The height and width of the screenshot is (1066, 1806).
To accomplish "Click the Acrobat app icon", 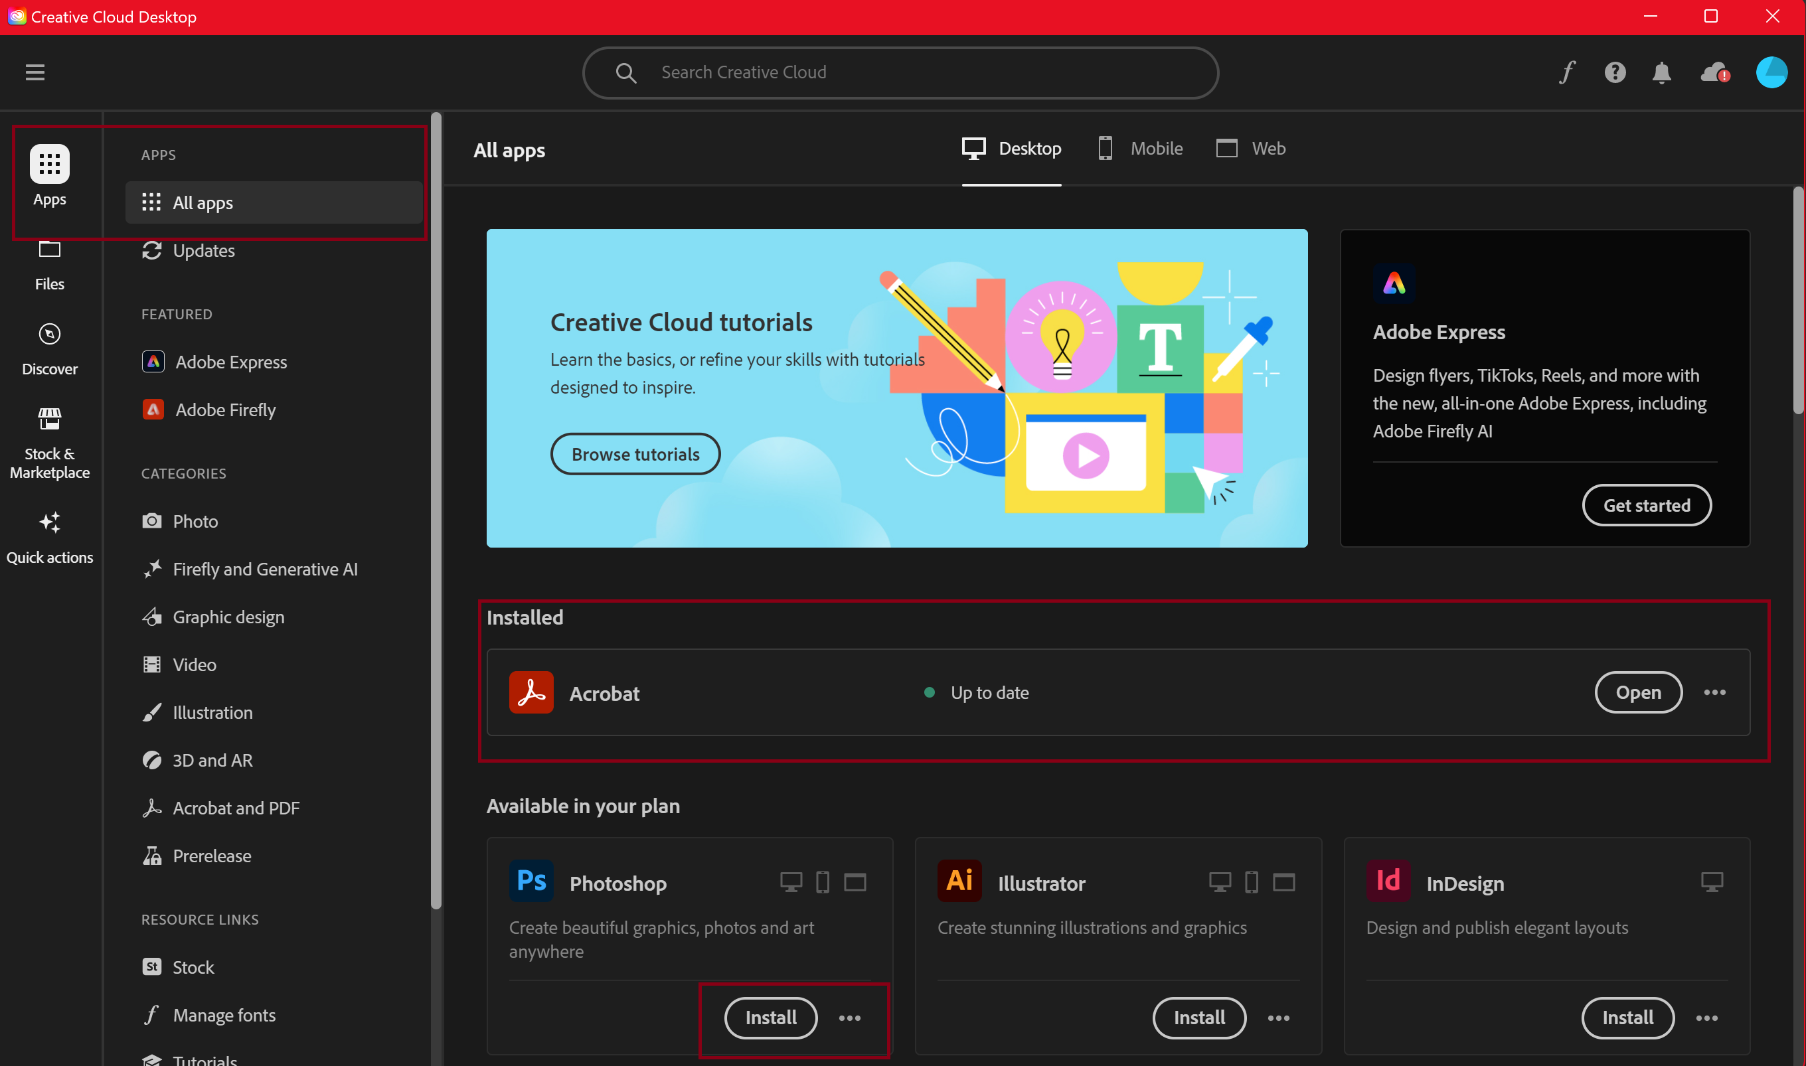I will (x=531, y=692).
